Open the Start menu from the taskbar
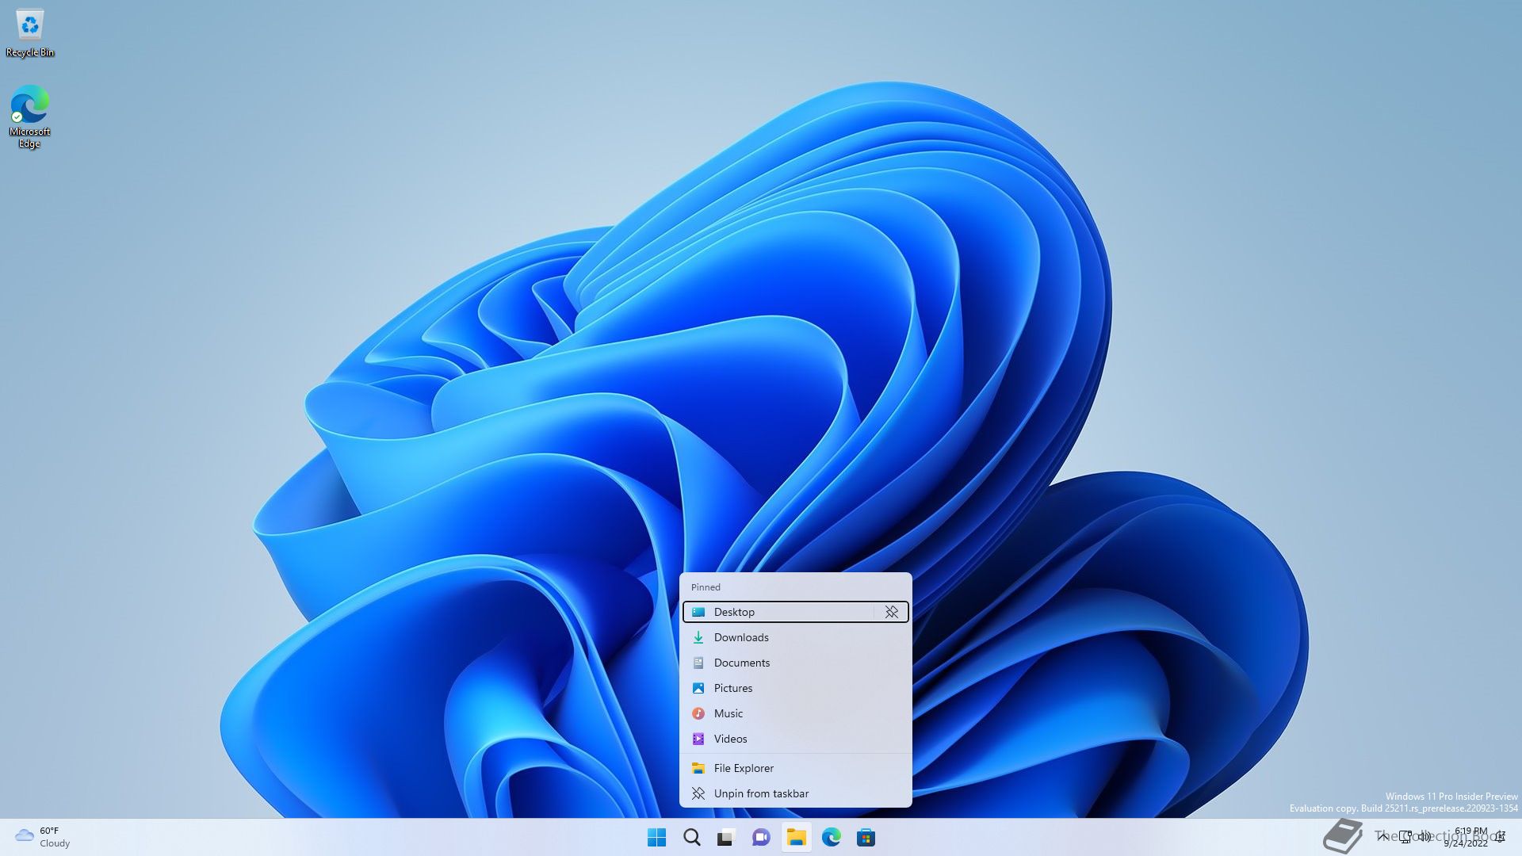Image resolution: width=1522 pixels, height=856 pixels. pyautogui.click(x=656, y=837)
